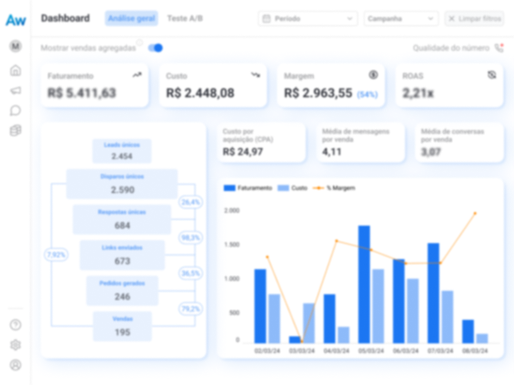This screenshot has width=514, height=385.
Task: Click the Vendas funnel box
Action: pyautogui.click(x=122, y=326)
